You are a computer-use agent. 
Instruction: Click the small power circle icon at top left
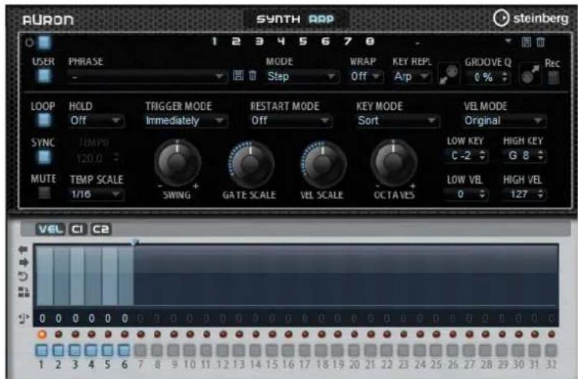[x=29, y=43]
